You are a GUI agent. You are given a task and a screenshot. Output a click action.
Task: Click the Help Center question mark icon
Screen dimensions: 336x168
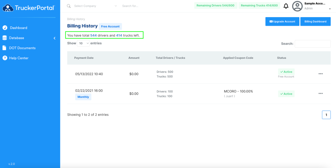tap(5, 58)
